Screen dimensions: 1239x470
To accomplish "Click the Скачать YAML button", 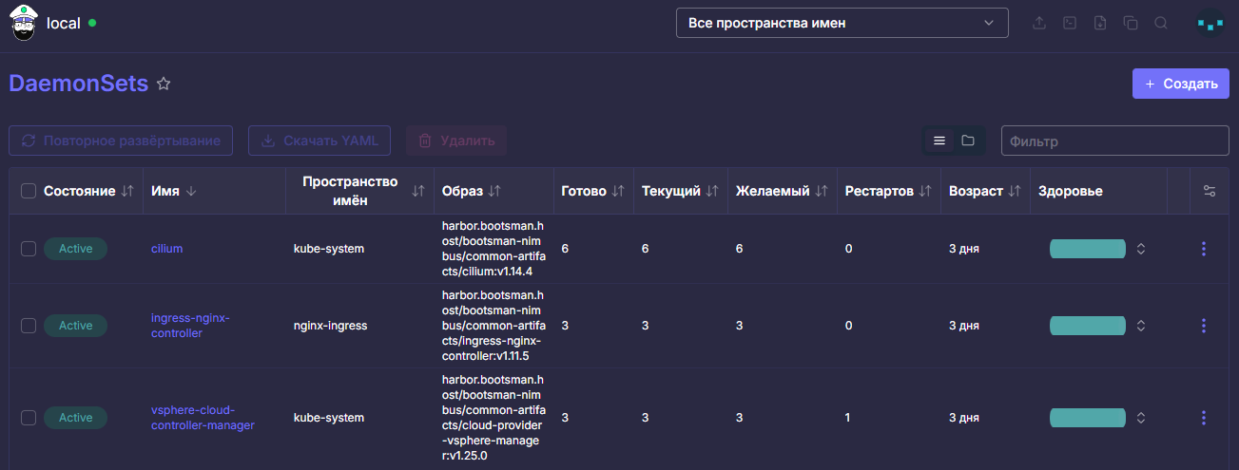I will 319,141.
